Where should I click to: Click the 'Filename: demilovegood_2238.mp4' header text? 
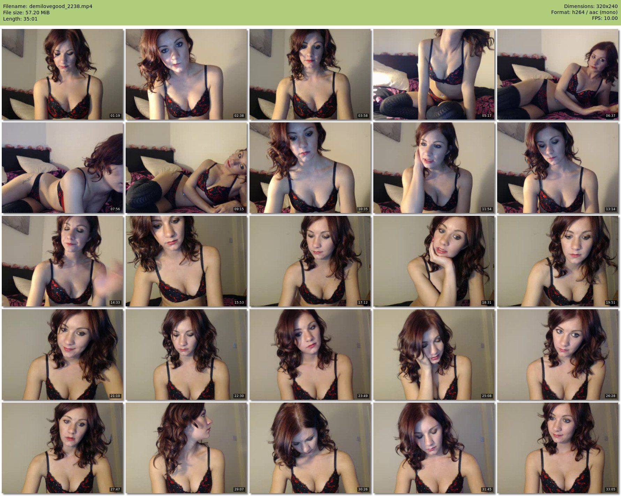tap(48, 6)
